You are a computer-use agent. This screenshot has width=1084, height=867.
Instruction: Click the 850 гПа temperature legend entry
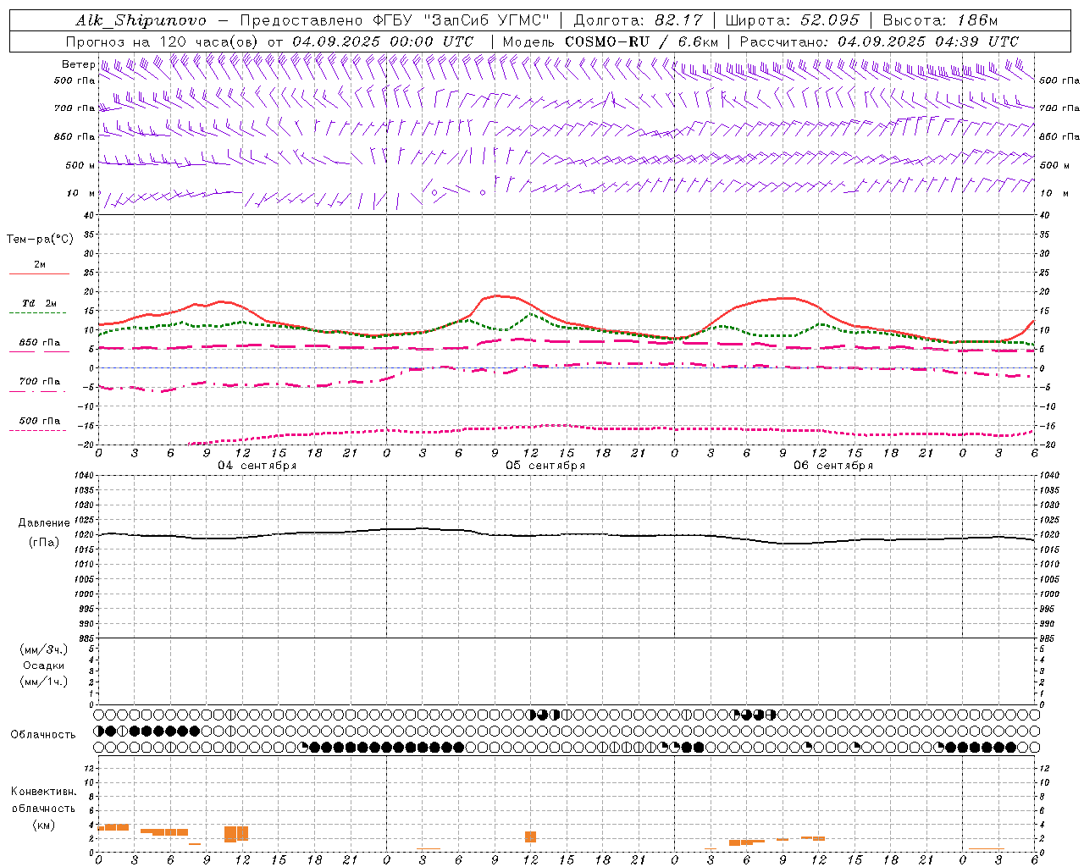click(x=39, y=343)
